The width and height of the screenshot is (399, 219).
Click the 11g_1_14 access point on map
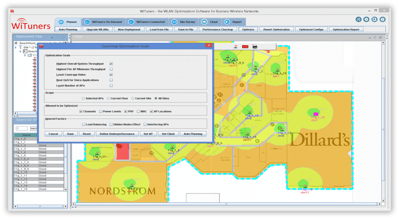tap(249, 112)
